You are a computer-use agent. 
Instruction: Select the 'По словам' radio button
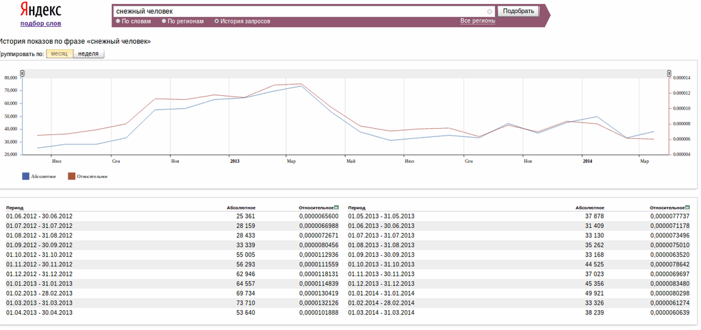pos(118,21)
